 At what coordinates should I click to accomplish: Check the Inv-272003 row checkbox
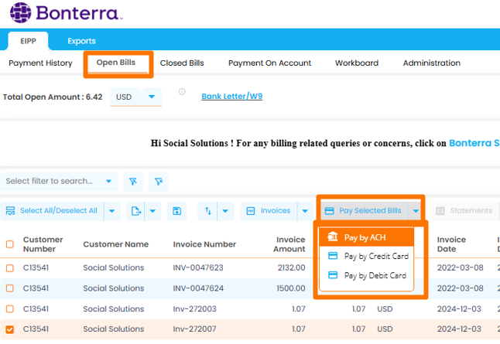tap(10, 309)
